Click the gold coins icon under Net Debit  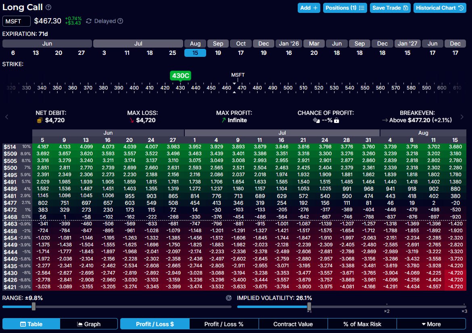point(39,120)
